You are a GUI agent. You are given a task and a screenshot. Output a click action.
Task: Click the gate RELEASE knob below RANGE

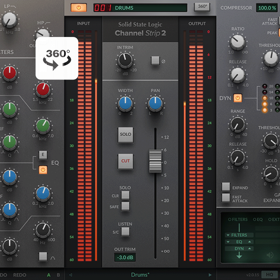click(237, 158)
